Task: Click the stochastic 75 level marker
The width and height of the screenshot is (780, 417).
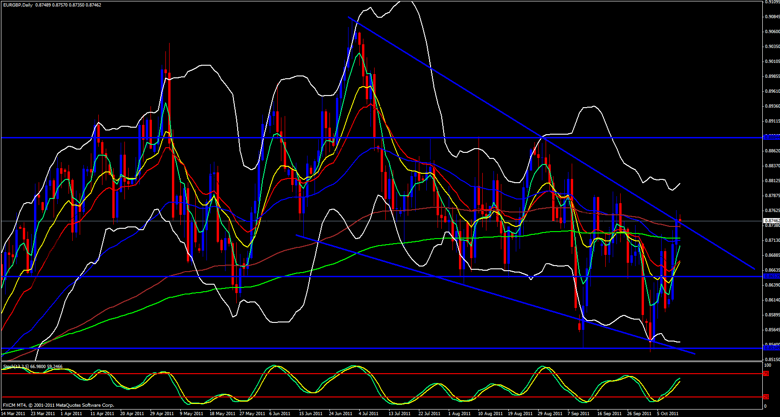Action: (x=766, y=374)
